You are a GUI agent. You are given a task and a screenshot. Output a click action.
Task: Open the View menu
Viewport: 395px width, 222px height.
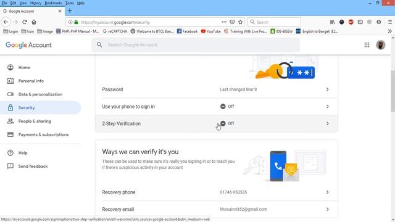coord(23,3)
